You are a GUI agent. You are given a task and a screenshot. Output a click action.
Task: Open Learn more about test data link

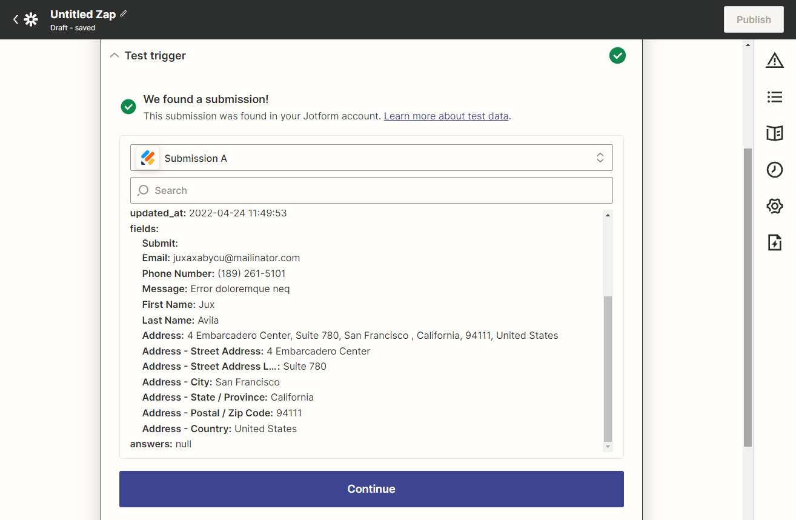point(446,116)
